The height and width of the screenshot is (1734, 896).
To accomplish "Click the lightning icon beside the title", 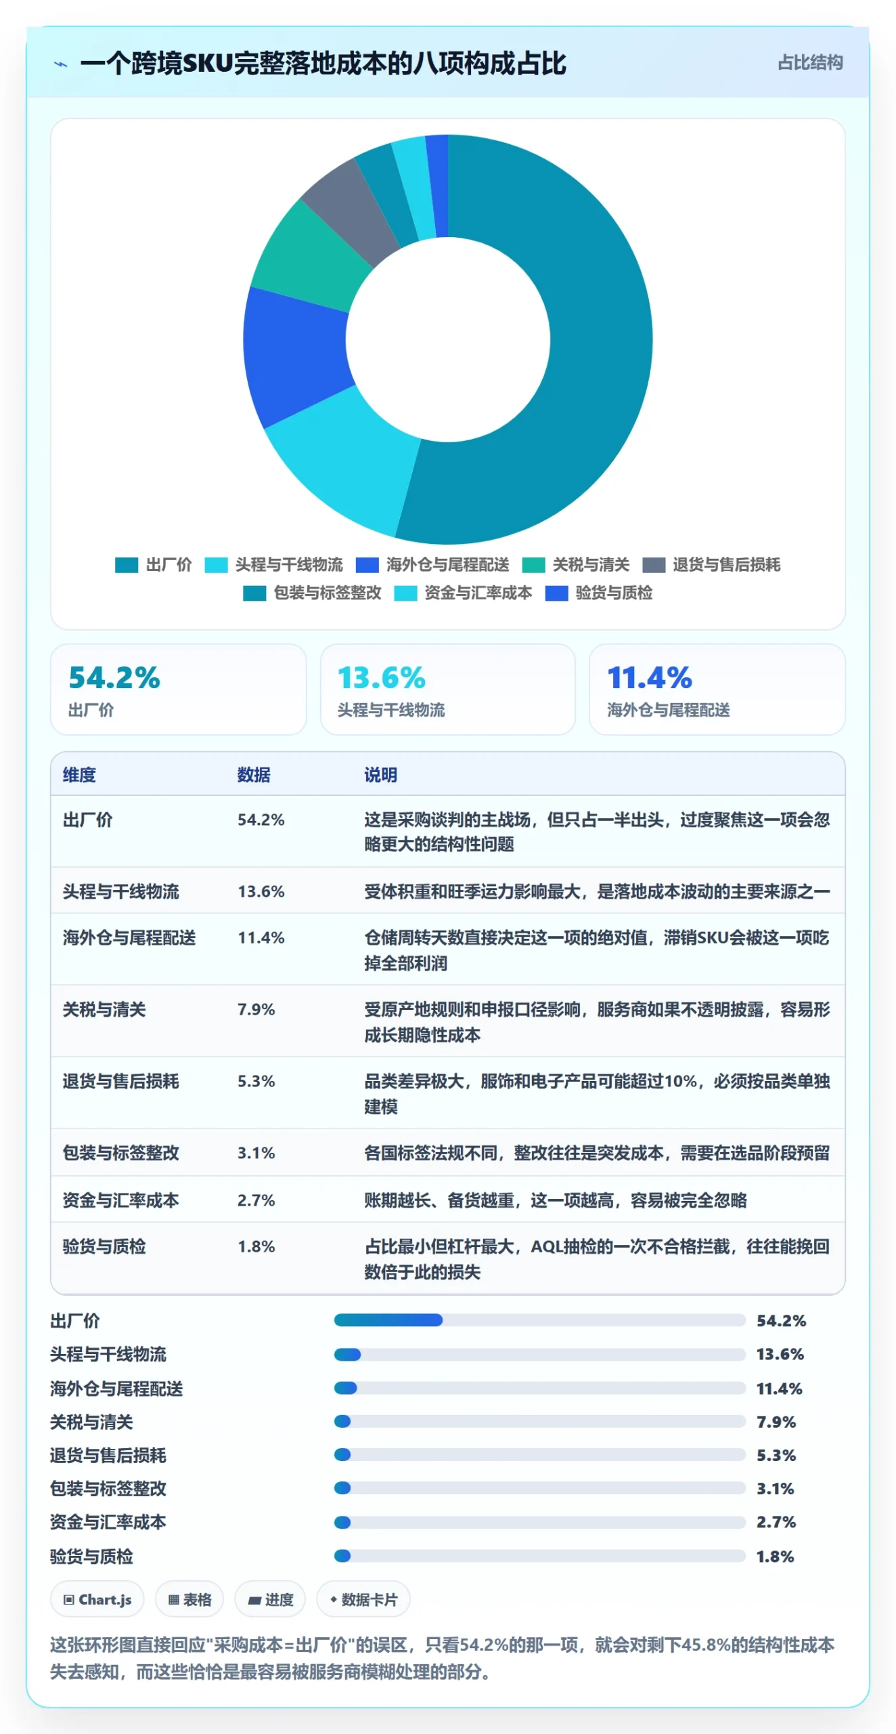I will (61, 64).
